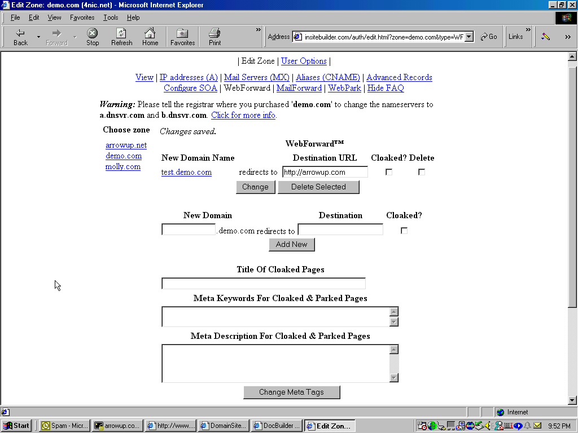The height and width of the screenshot is (433, 578).
Task: Print the current page
Action: pos(214,37)
